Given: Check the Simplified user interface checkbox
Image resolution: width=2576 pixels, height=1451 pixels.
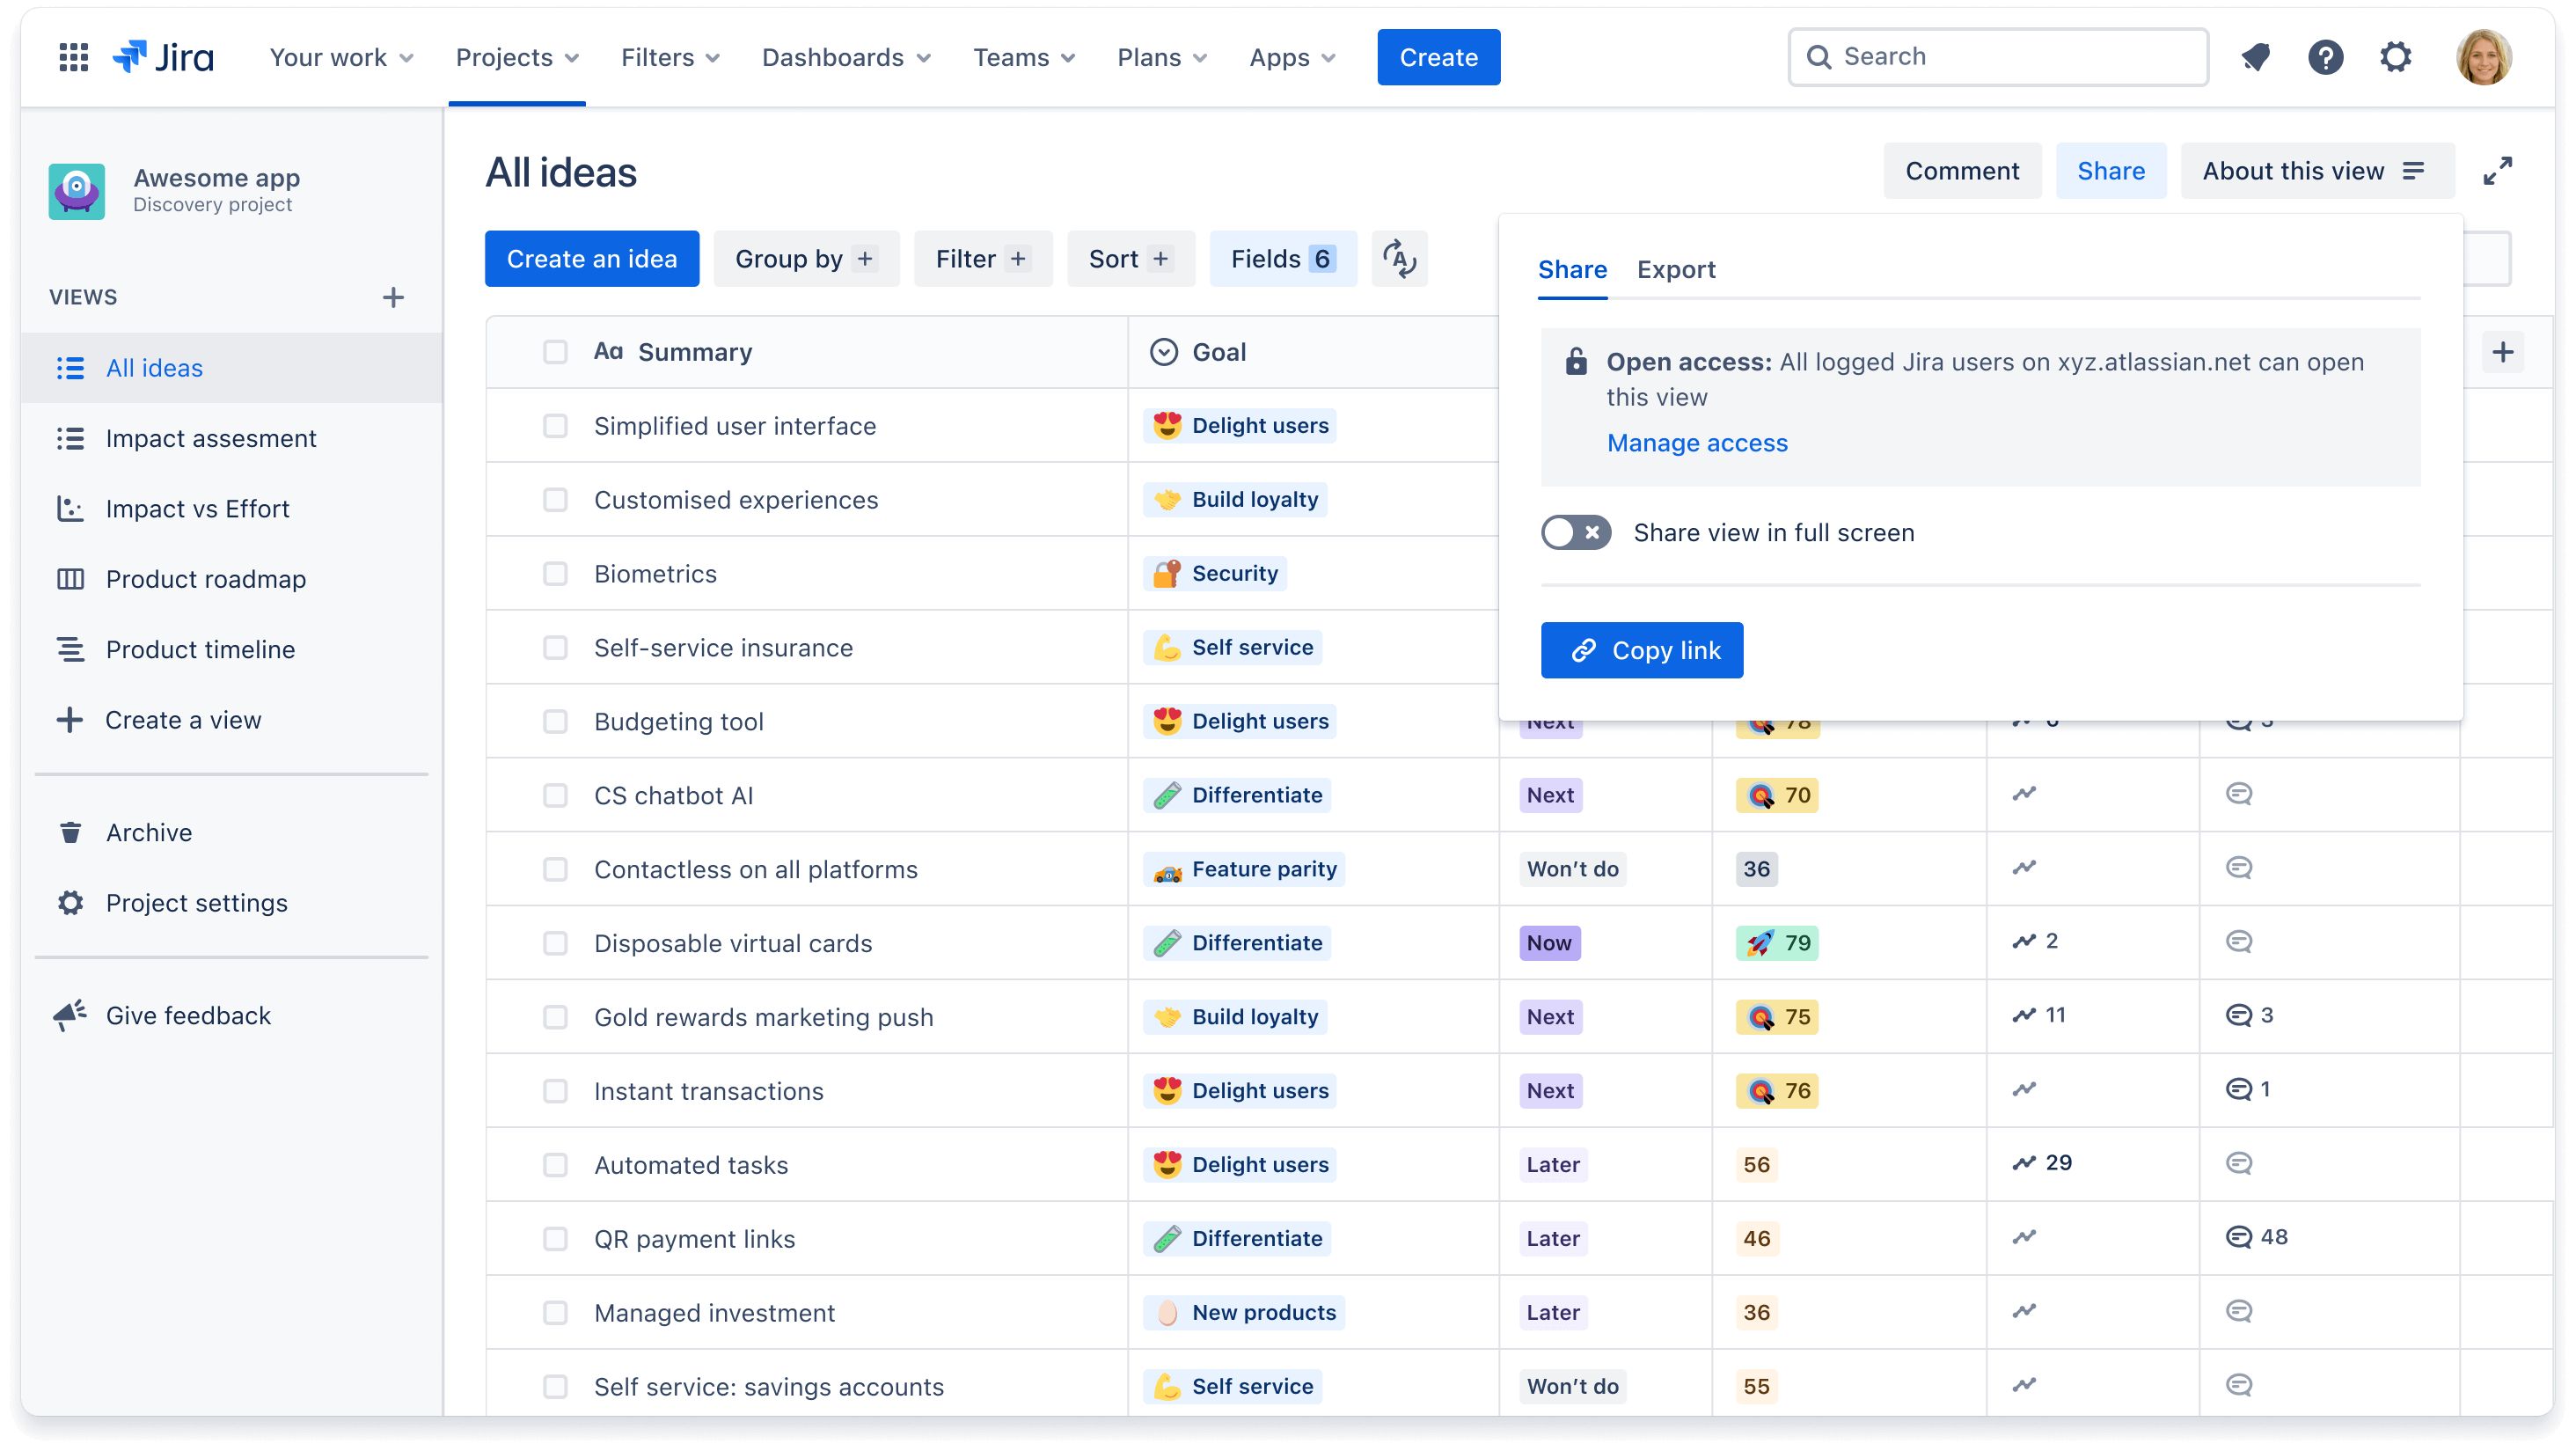Looking at the screenshot, I should point(553,425).
